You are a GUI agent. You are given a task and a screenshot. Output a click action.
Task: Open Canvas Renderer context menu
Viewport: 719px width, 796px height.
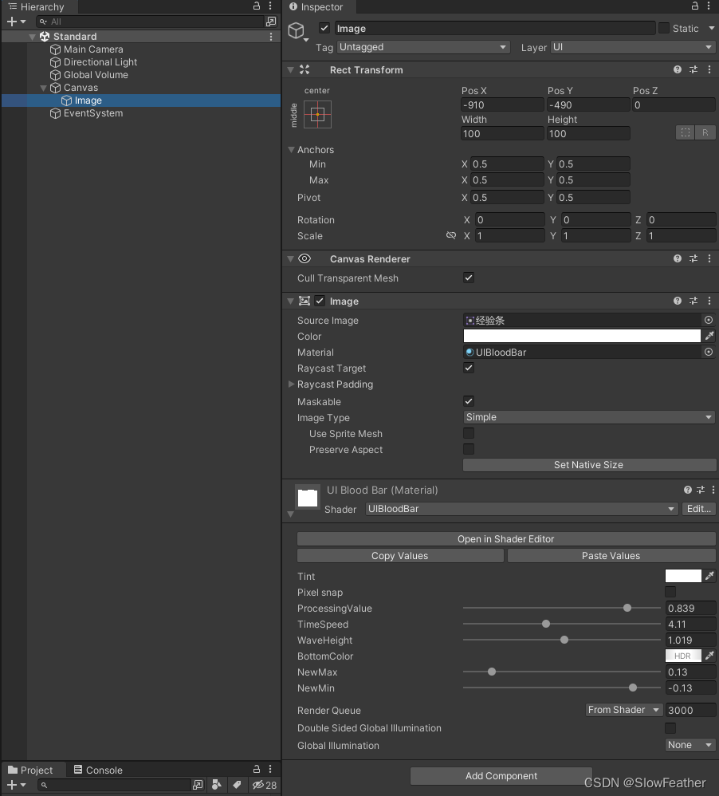[709, 258]
